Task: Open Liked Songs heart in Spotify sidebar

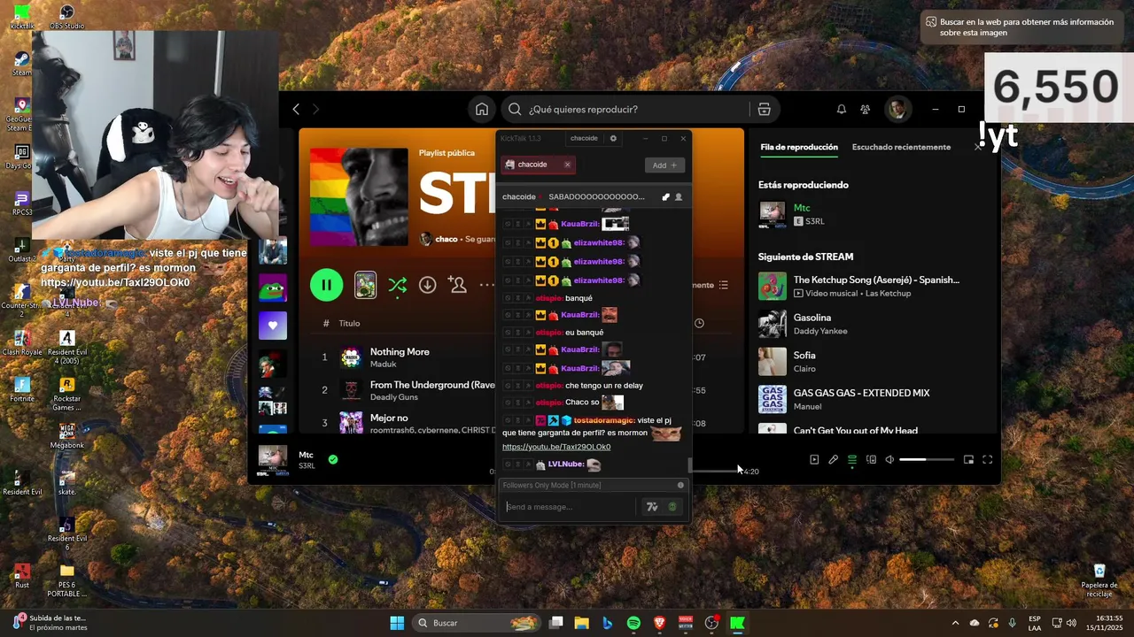Action: tap(273, 325)
